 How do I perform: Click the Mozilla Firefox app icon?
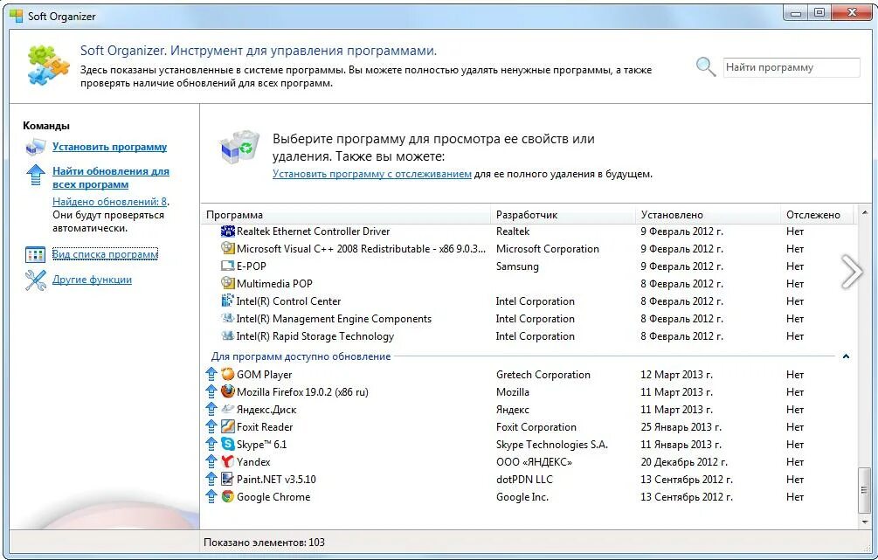(227, 391)
